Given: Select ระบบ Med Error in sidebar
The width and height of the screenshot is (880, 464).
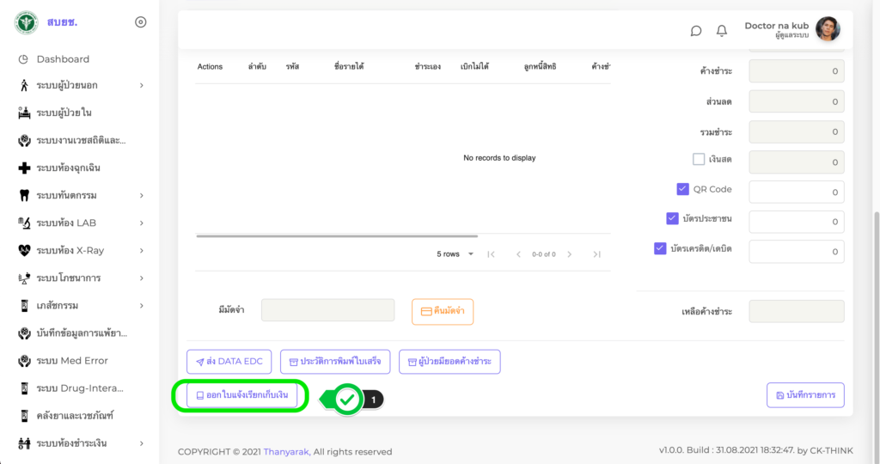Looking at the screenshot, I should [71, 361].
